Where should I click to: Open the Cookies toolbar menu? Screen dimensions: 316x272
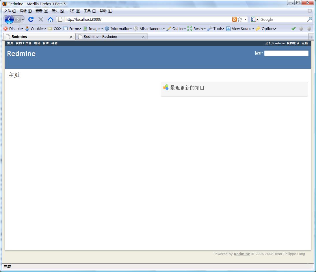(x=36, y=29)
